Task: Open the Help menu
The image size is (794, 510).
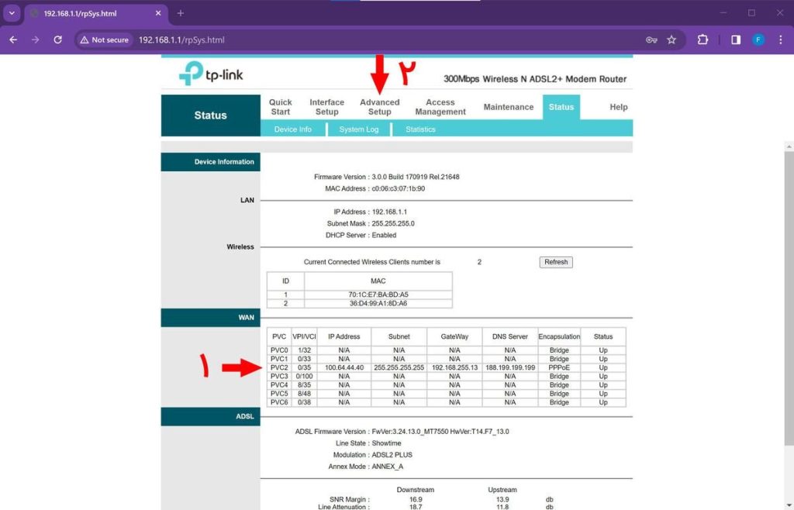Action: 618,107
